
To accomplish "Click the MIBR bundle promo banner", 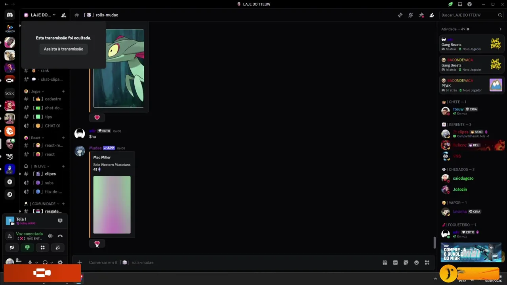I will (x=471, y=252).
